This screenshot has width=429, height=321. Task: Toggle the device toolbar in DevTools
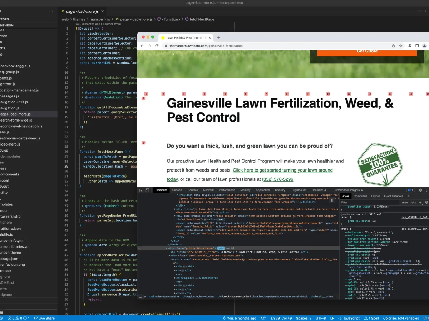pyautogui.click(x=147, y=190)
